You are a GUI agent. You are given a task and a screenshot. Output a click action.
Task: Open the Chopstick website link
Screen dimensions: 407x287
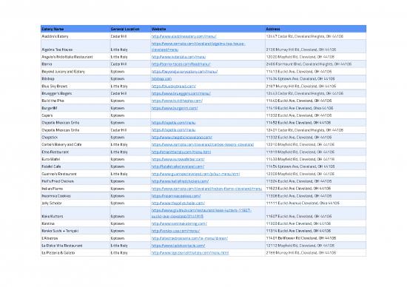[182, 138]
